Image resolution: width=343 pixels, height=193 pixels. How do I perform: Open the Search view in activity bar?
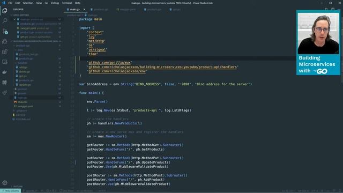pos(5,21)
